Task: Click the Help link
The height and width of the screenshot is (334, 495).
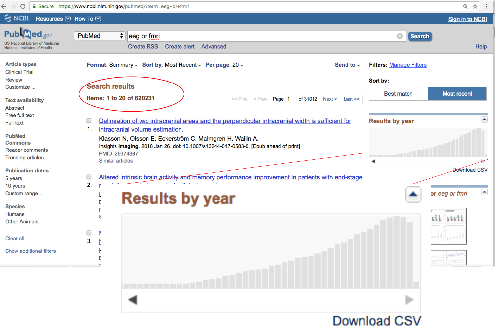Action: 481,47
